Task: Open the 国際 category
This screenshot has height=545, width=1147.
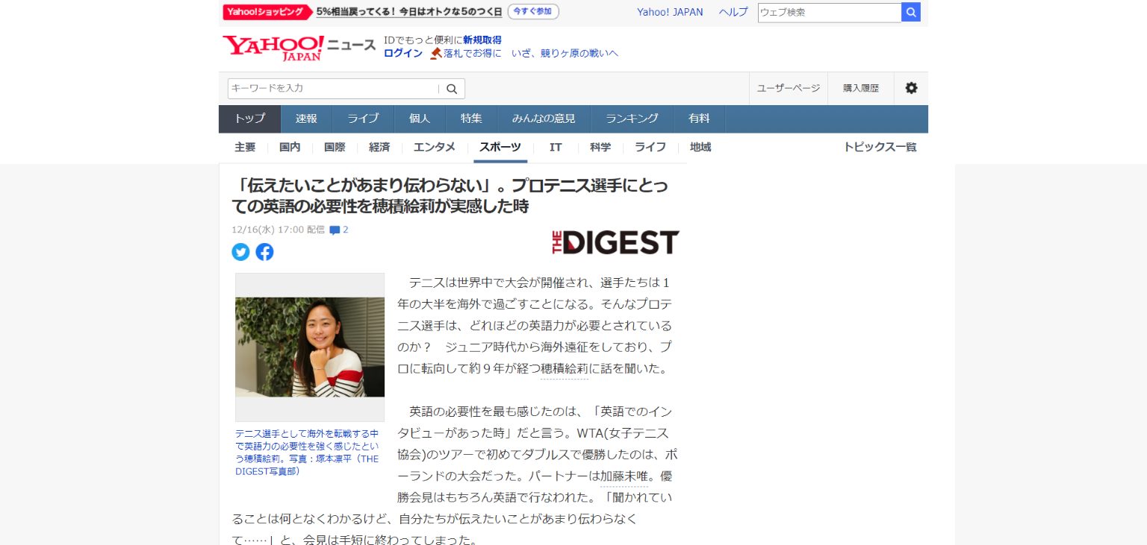Action: [x=335, y=148]
